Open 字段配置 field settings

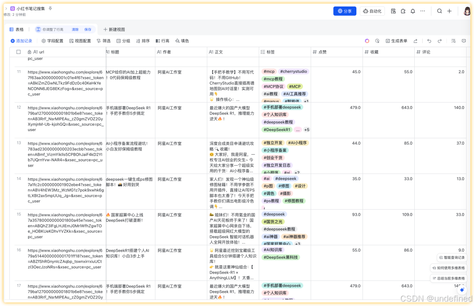[52, 41]
